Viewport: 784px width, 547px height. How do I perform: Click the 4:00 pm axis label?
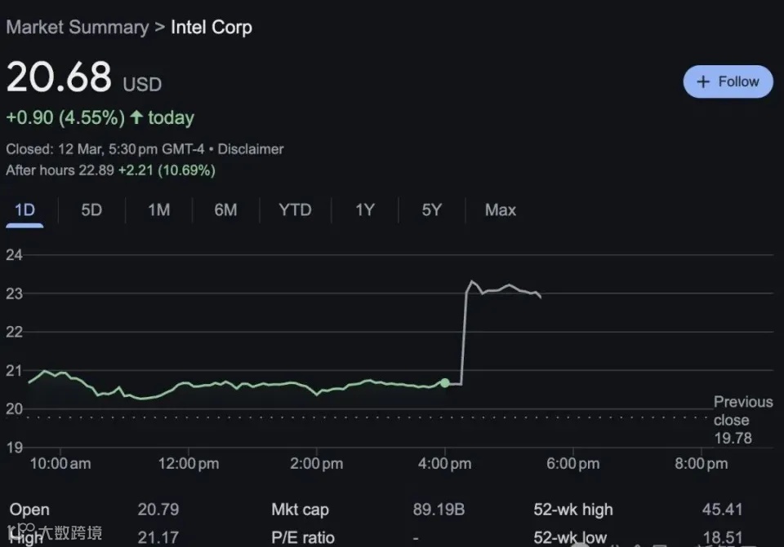pos(444,464)
